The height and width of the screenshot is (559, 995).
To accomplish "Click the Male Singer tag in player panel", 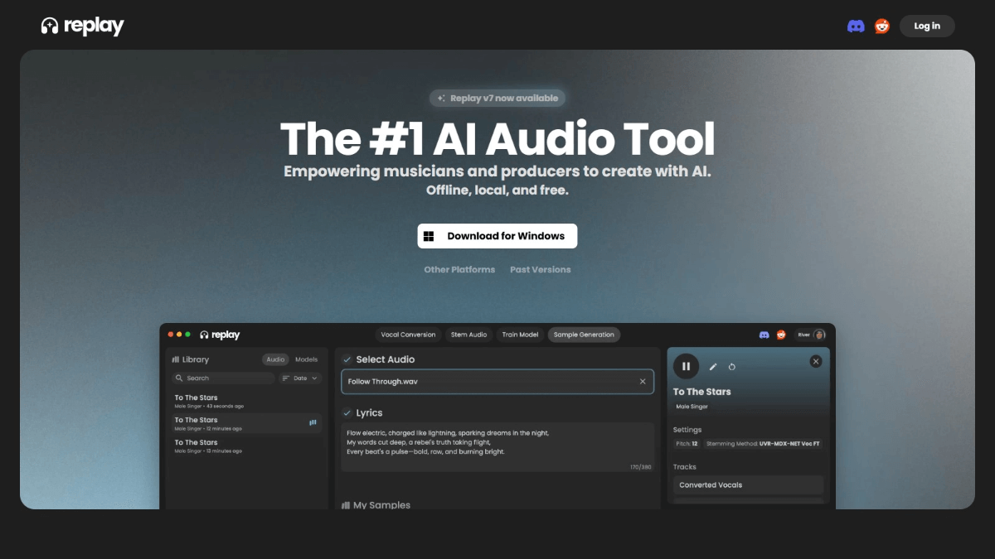I will [692, 407].
